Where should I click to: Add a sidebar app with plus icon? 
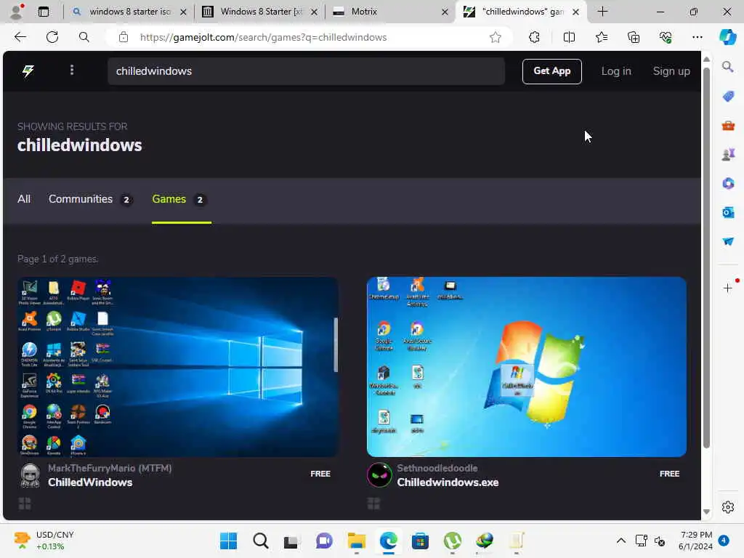[727, 288]
